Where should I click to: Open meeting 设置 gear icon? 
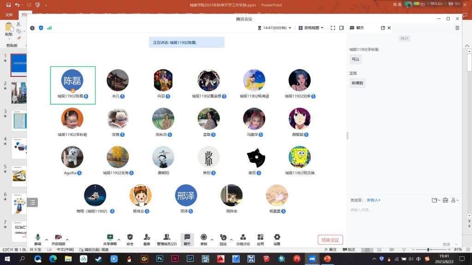[x=277, y=239]
